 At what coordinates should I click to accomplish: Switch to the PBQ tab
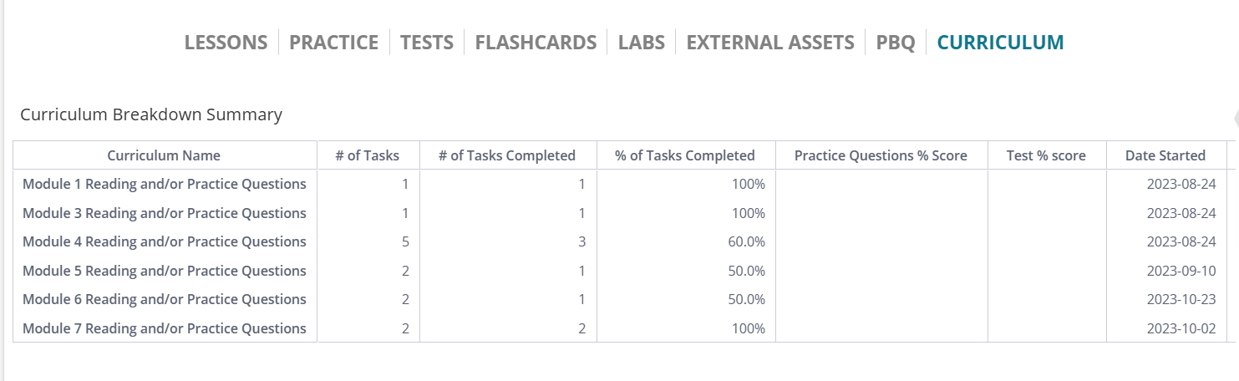[x=896, y=43]
